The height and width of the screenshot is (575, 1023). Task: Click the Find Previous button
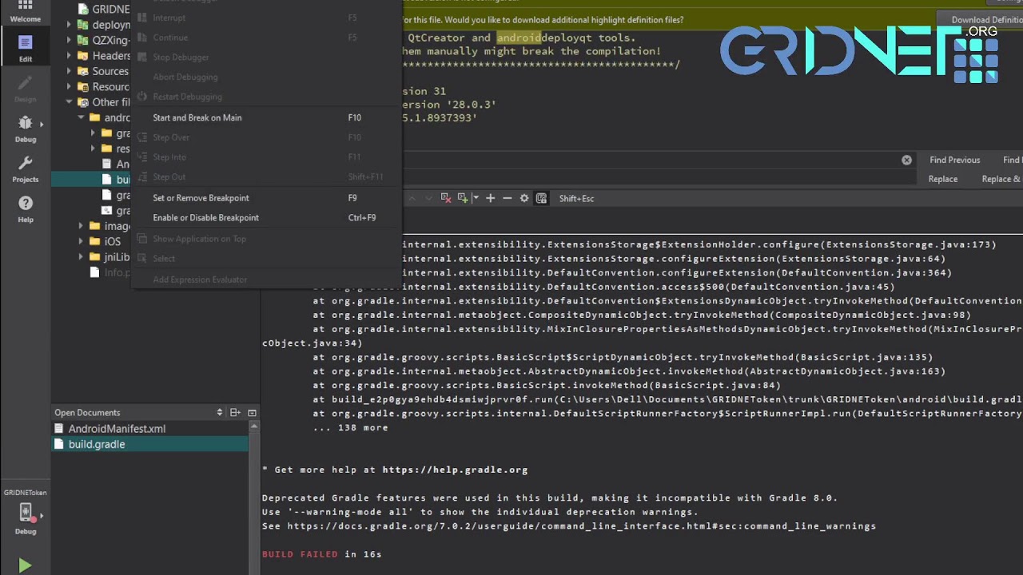954,160
